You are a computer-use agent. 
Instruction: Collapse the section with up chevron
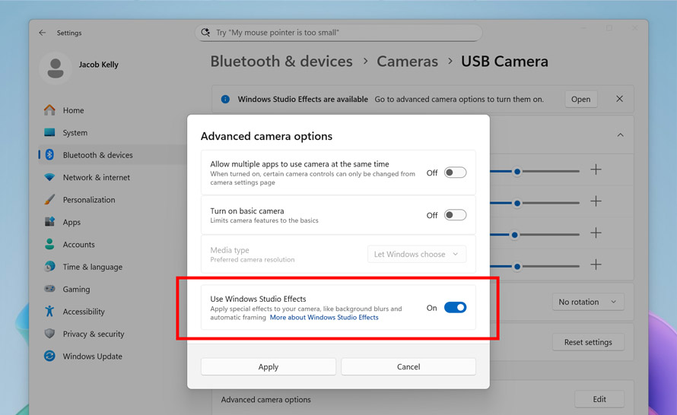(621, 135)
